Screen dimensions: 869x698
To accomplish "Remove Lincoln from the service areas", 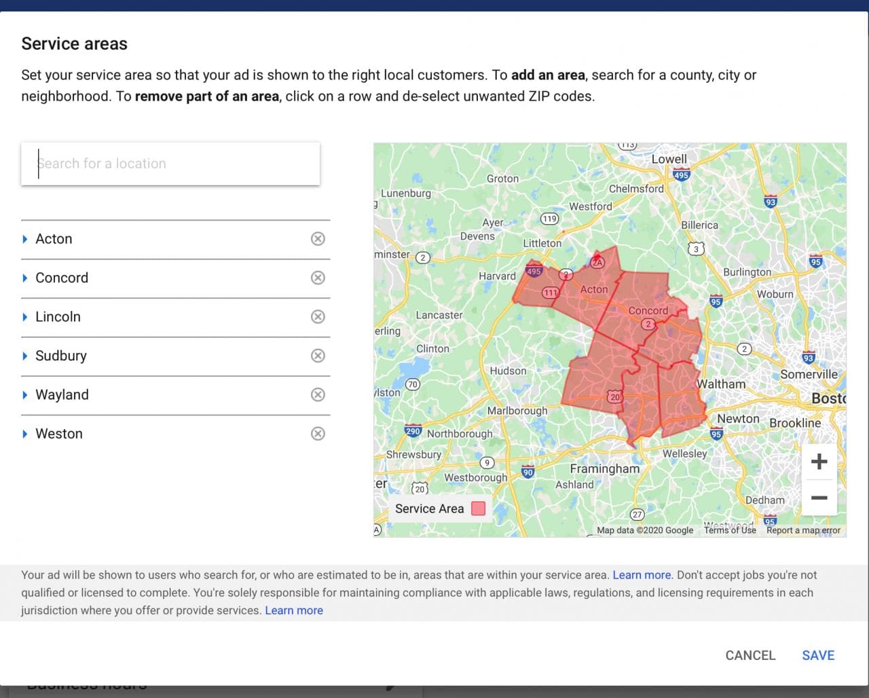I will pos(318,316).
